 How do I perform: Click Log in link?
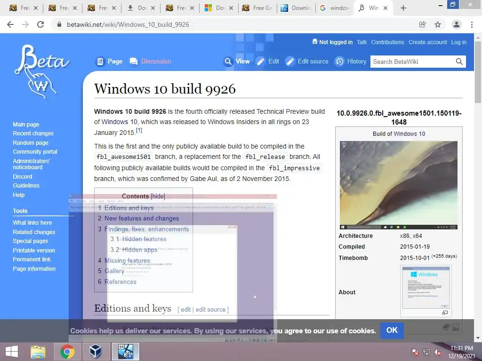point(458,42)
